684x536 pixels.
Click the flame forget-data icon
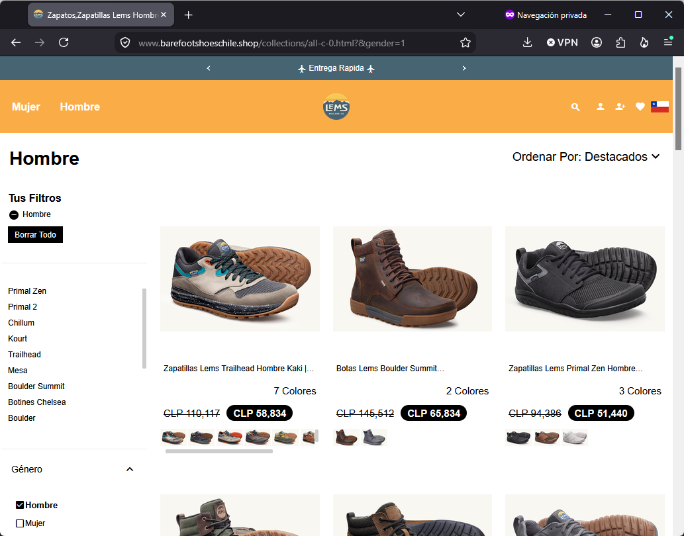pyautogui.click(x=644, y=42)
